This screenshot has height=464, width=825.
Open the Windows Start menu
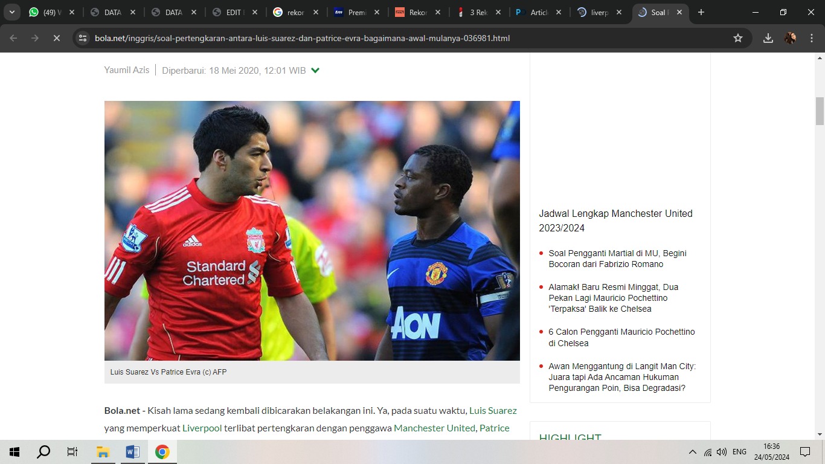coord(14,452)
